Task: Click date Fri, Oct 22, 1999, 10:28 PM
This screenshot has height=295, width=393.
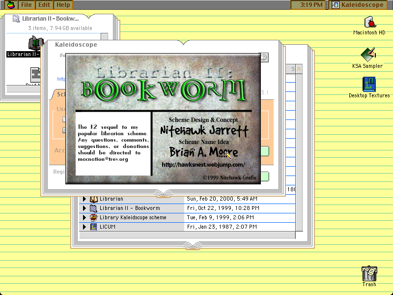Action: 223,208
